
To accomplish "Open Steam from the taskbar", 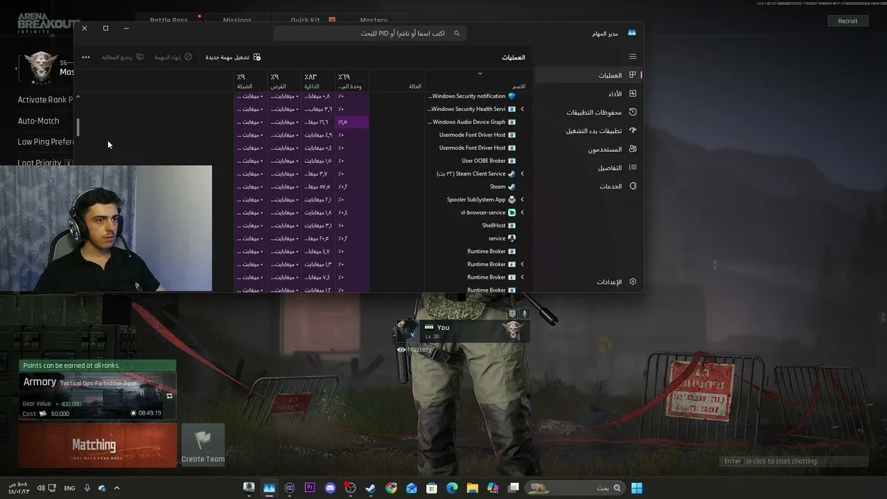I will point(371,488).
